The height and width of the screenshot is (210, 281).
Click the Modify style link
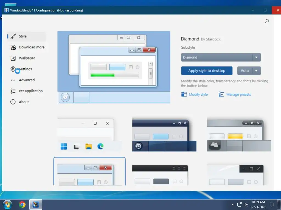(198, 94)
